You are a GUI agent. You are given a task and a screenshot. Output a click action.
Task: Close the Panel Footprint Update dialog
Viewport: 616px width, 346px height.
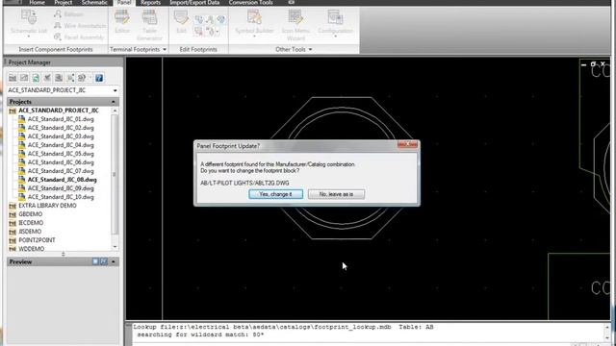[407, 145]
